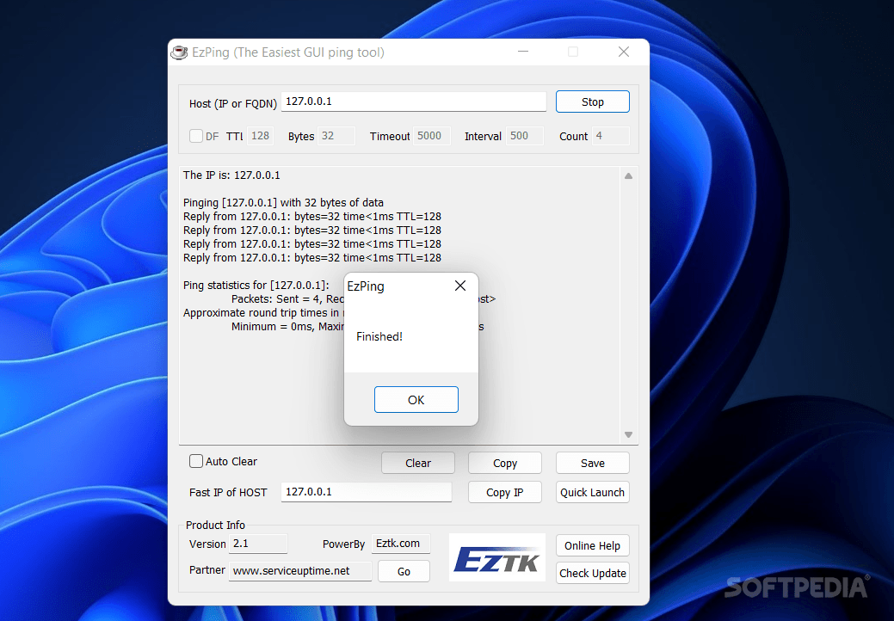Click the Interval value field
Image resolution: width=894 pixels, height=621 pixels.
tap(525, 136)
